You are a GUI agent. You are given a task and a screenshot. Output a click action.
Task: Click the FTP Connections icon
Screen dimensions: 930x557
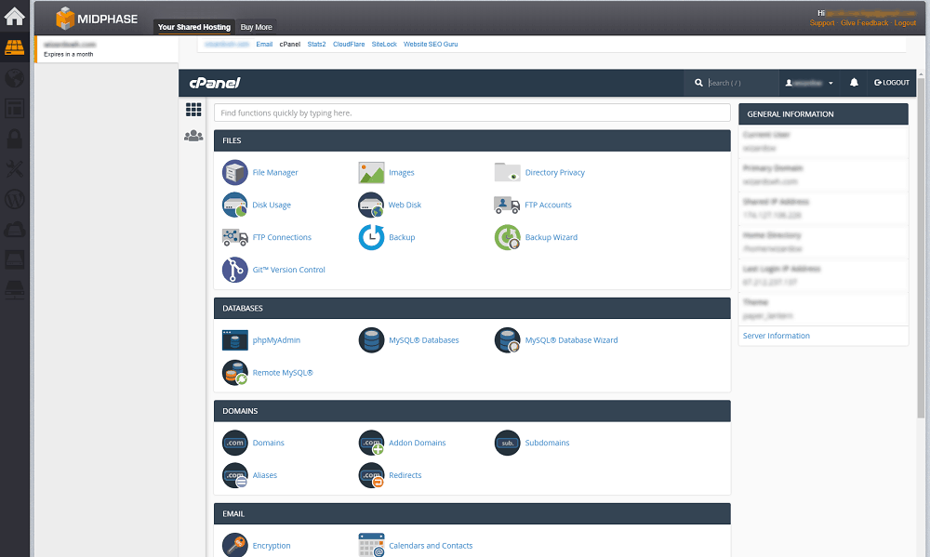tap(235, 237)
